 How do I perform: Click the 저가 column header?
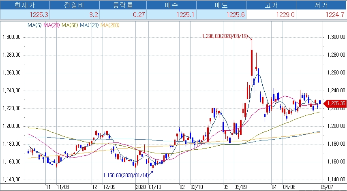click(x=321, y=5)
